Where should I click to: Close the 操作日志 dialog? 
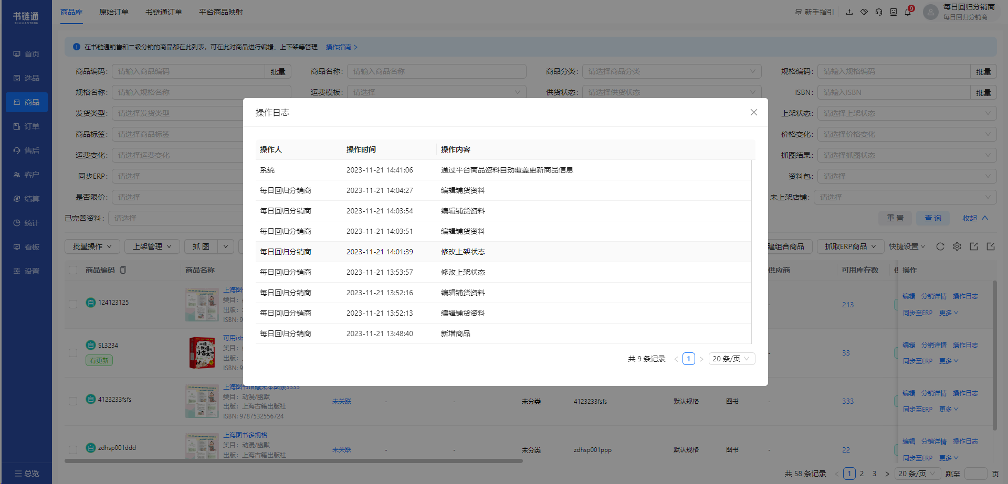753,112
